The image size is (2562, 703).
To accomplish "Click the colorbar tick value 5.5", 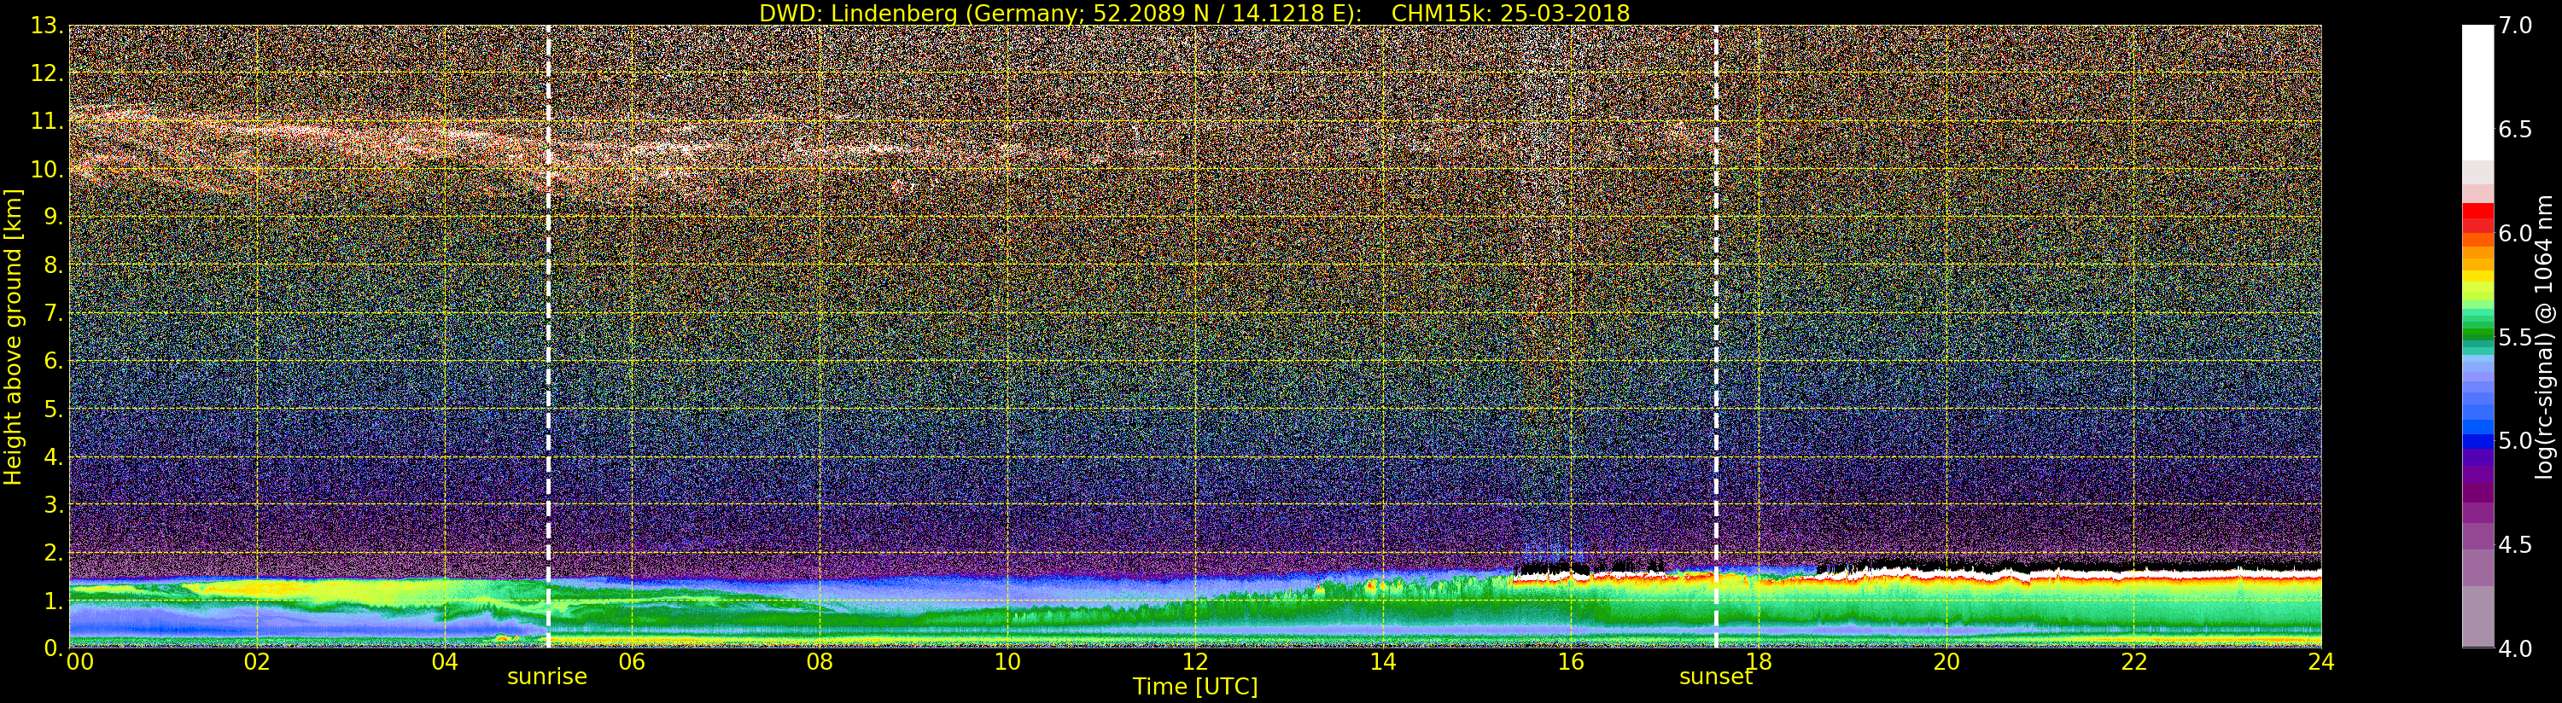I will tap(2515, 337).
